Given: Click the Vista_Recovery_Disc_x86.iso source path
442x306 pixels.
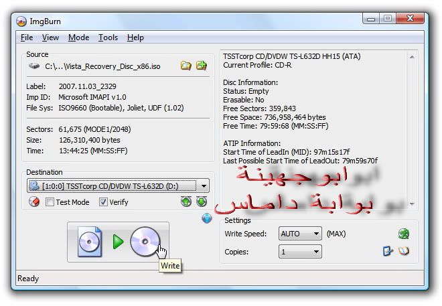Looking at the screenshot, I should 102,66.
